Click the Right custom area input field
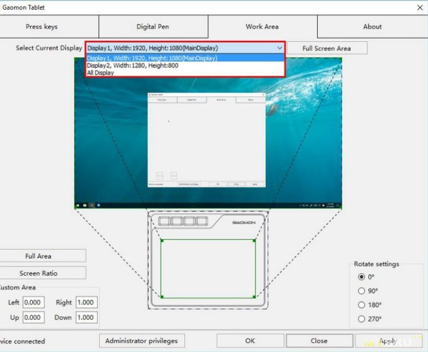Viewport: 428px width, 352px height. click(86, 302)
